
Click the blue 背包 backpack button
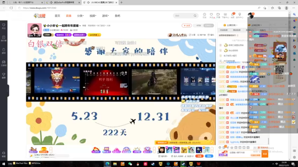point(209,156)
